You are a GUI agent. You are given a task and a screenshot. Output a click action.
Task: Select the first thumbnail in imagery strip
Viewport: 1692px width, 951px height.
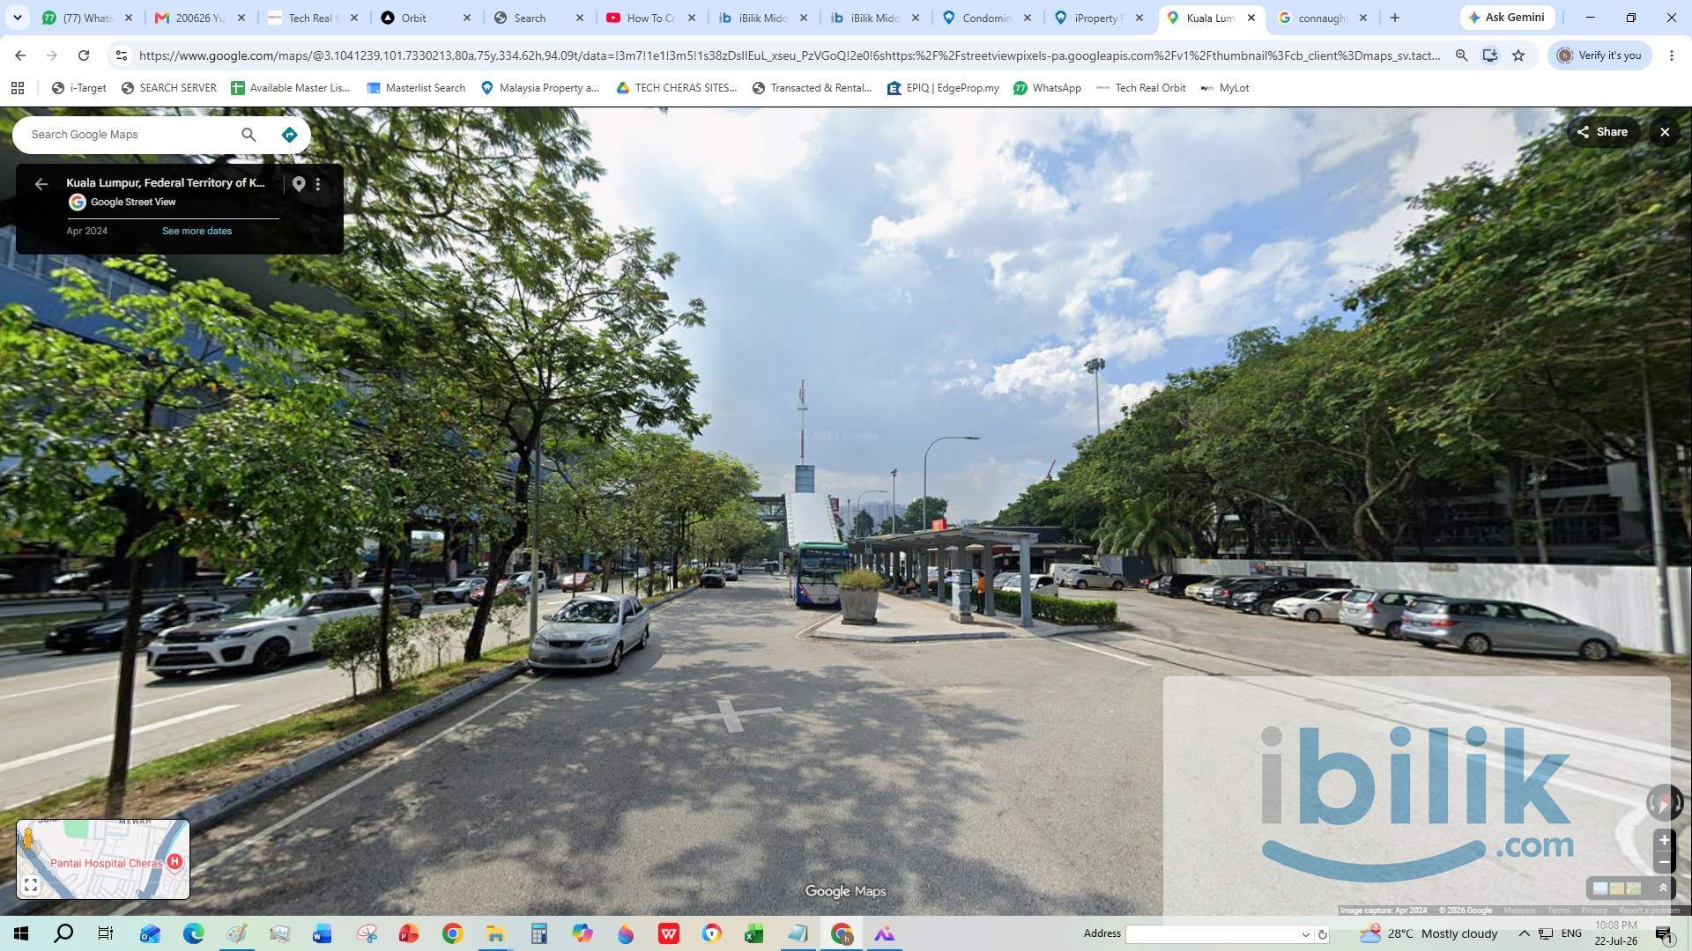point(1600,888)
